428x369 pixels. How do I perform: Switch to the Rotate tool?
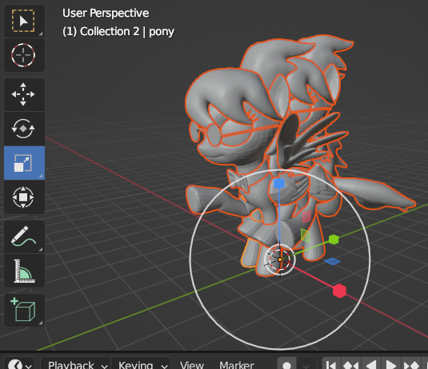coord(24,129)
